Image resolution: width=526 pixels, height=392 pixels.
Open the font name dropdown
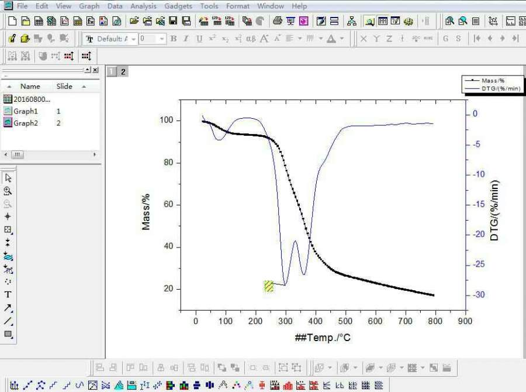click(133, 39)
